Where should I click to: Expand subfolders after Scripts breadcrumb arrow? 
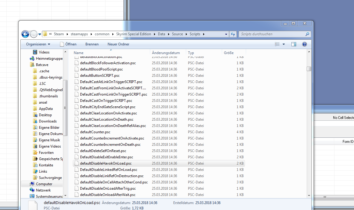click(204, 34)
